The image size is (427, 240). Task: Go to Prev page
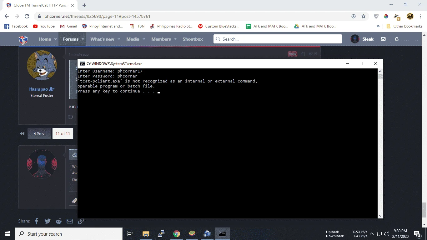tap(39, 133)
